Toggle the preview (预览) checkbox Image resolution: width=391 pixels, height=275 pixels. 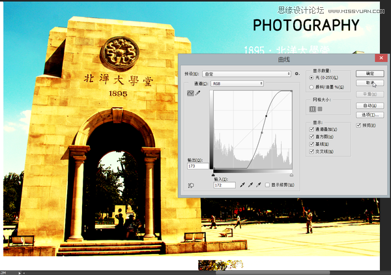(x=358, y=125)
